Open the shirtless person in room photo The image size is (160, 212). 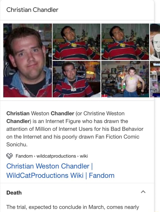coord(125,79)
